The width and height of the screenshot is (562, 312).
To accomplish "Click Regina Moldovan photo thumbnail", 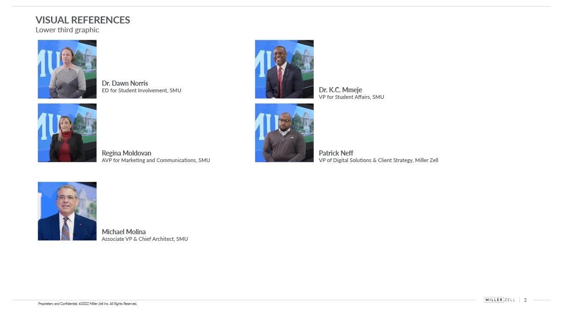I will pyautogui.click(x=67, y=133).
